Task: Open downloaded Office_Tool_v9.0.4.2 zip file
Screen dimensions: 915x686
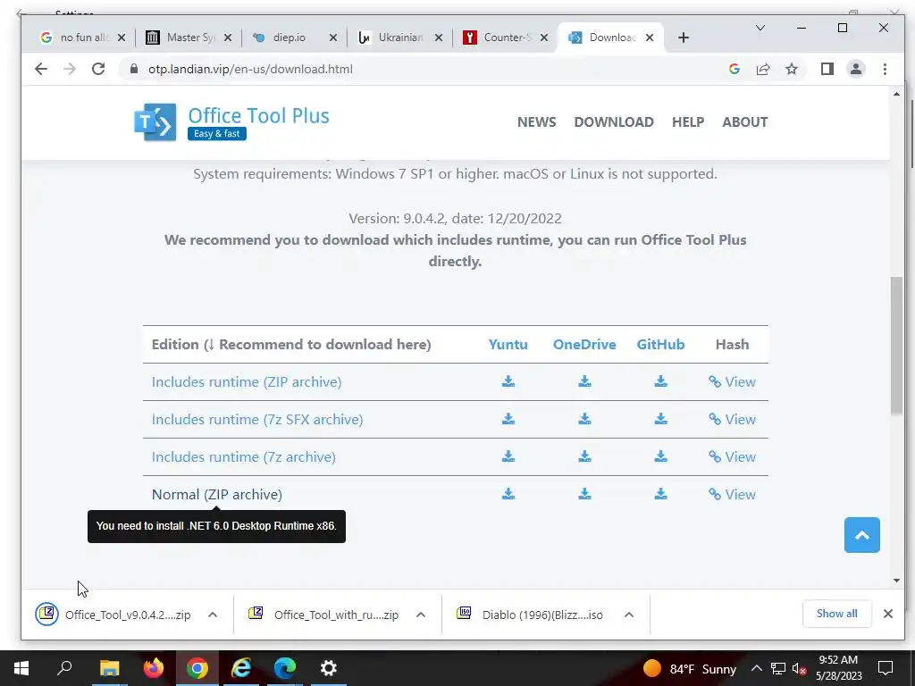Action: click(113, 615)
